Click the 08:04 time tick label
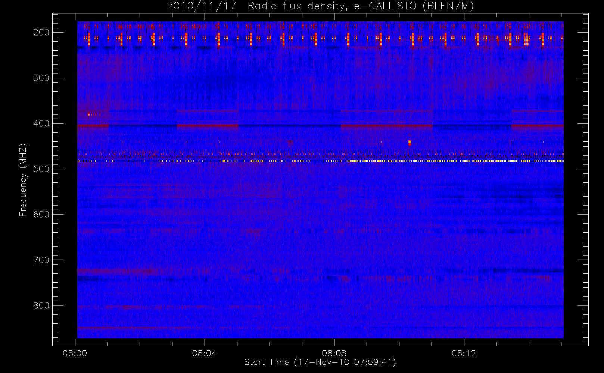Screen dimensions: 604x373 tap(205, 353)
